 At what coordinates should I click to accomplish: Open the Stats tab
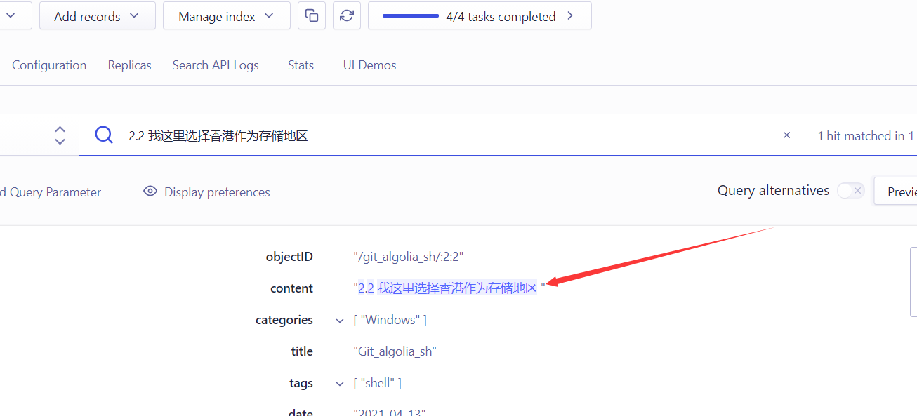301,65
